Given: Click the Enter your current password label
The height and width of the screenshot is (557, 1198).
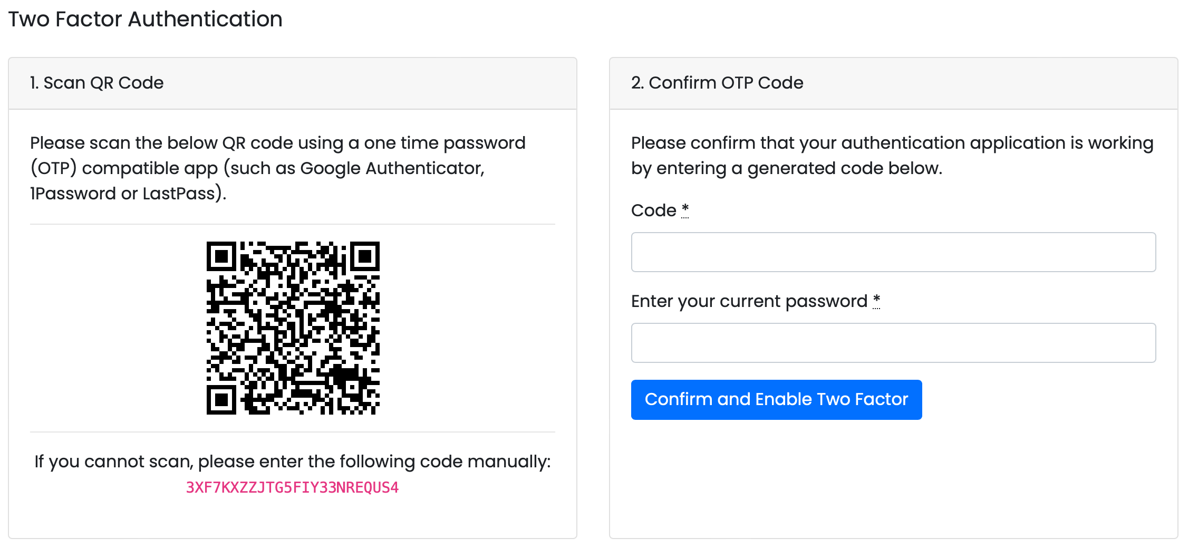Looking at the screenshot, I should (749, 301).
